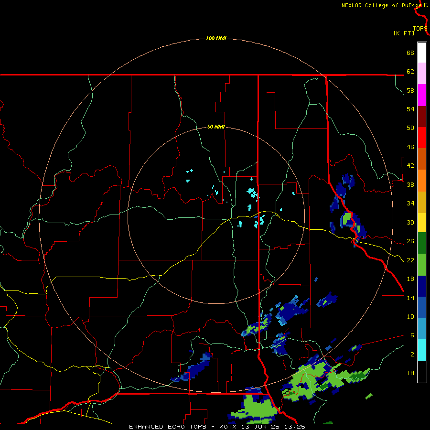This screenshot has height=430, width=430.
Task: Click the 100 NMI range ring label
Action: tap(216, 38)
